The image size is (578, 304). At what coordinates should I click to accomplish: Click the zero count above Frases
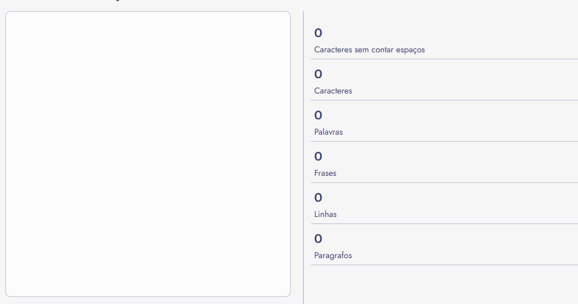tap(318, 157)
